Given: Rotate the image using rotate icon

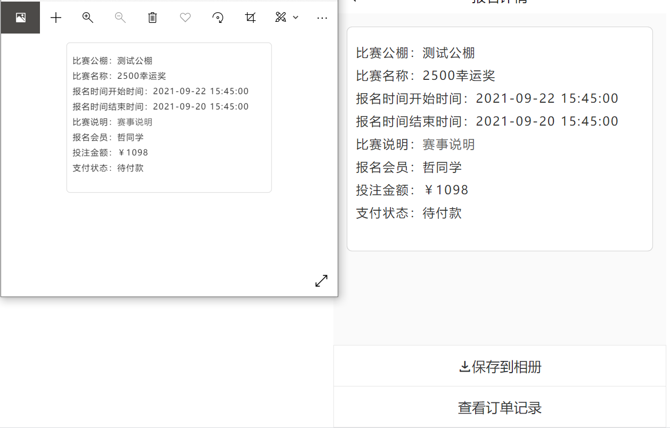Looking at the screenshot, I should click(217, 17).
